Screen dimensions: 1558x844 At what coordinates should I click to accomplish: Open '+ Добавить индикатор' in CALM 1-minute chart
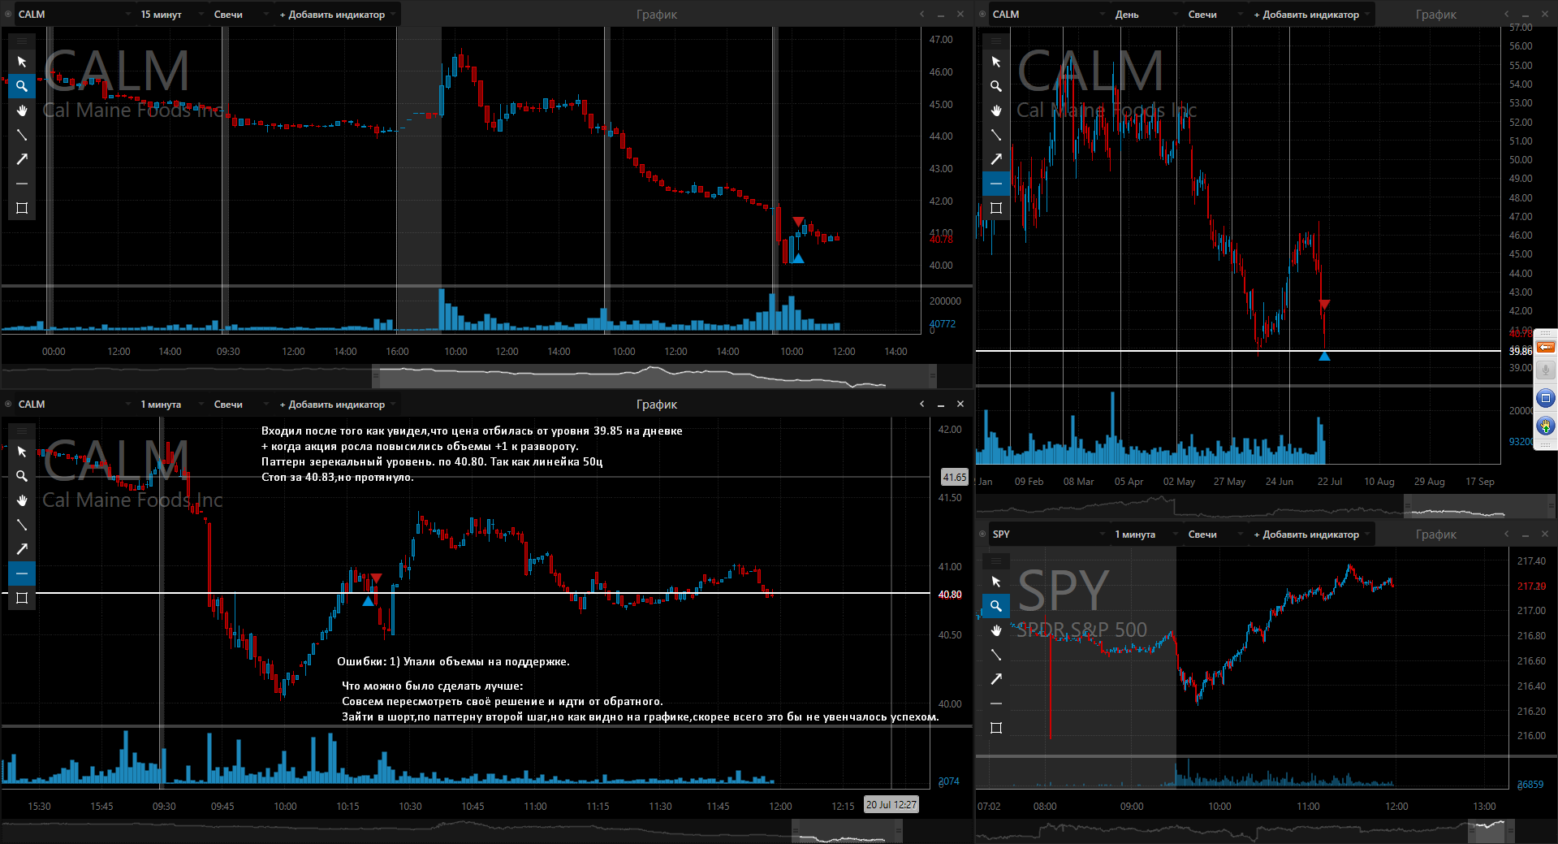[x=337, y=404]
